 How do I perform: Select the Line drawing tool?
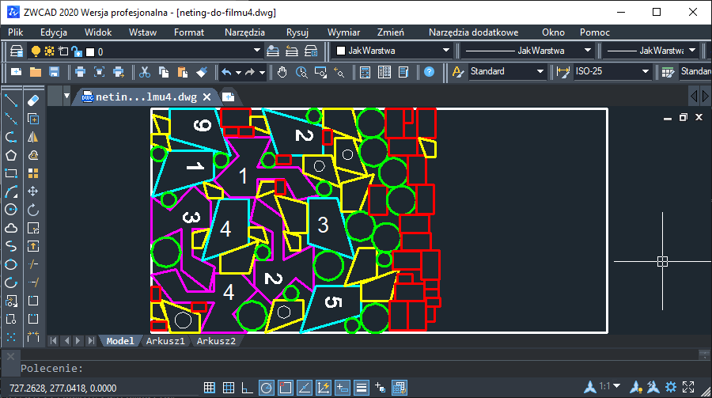point(11,100)
